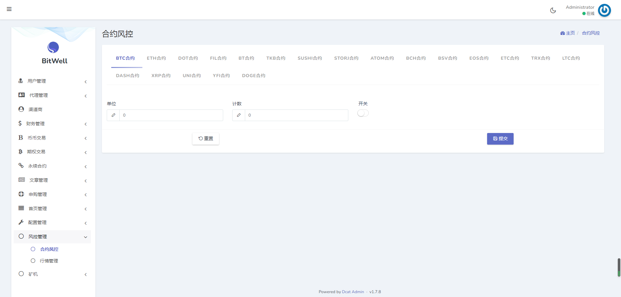
Task: Expand the 用户管理 chevron
Action: 86,82
